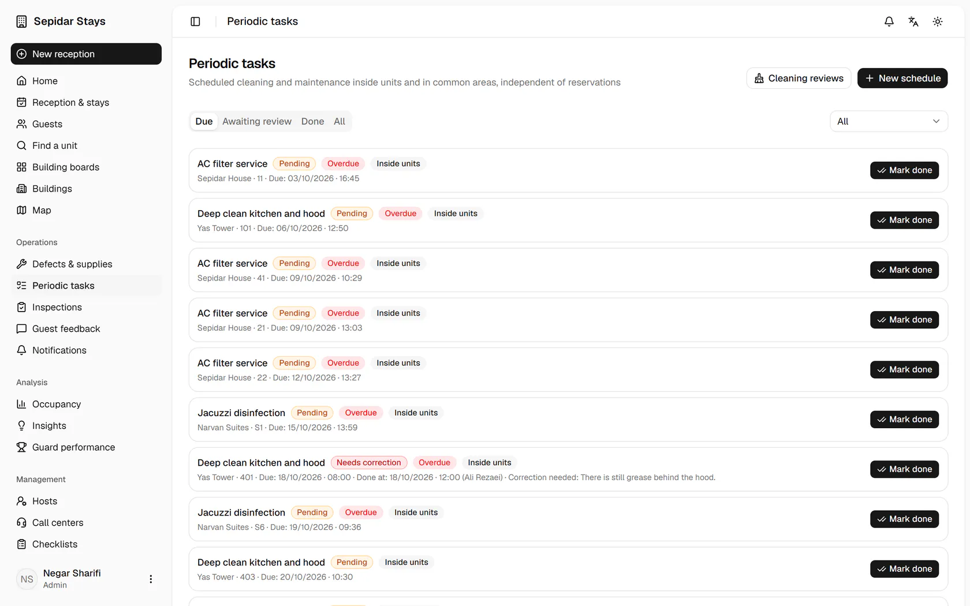Click Insights lightbulb icon
Screen dimensions: 970x606
[21, 425]
